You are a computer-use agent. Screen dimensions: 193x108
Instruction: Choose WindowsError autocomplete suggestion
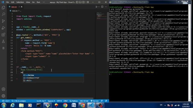(53, 78)
